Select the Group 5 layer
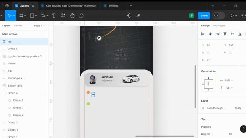 pos(24,49)
